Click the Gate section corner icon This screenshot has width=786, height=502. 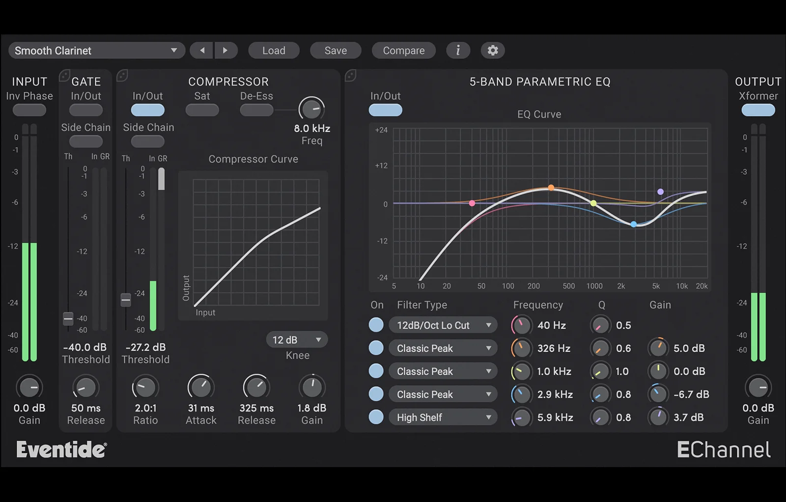pyautogui.click(x=64, y=76)
